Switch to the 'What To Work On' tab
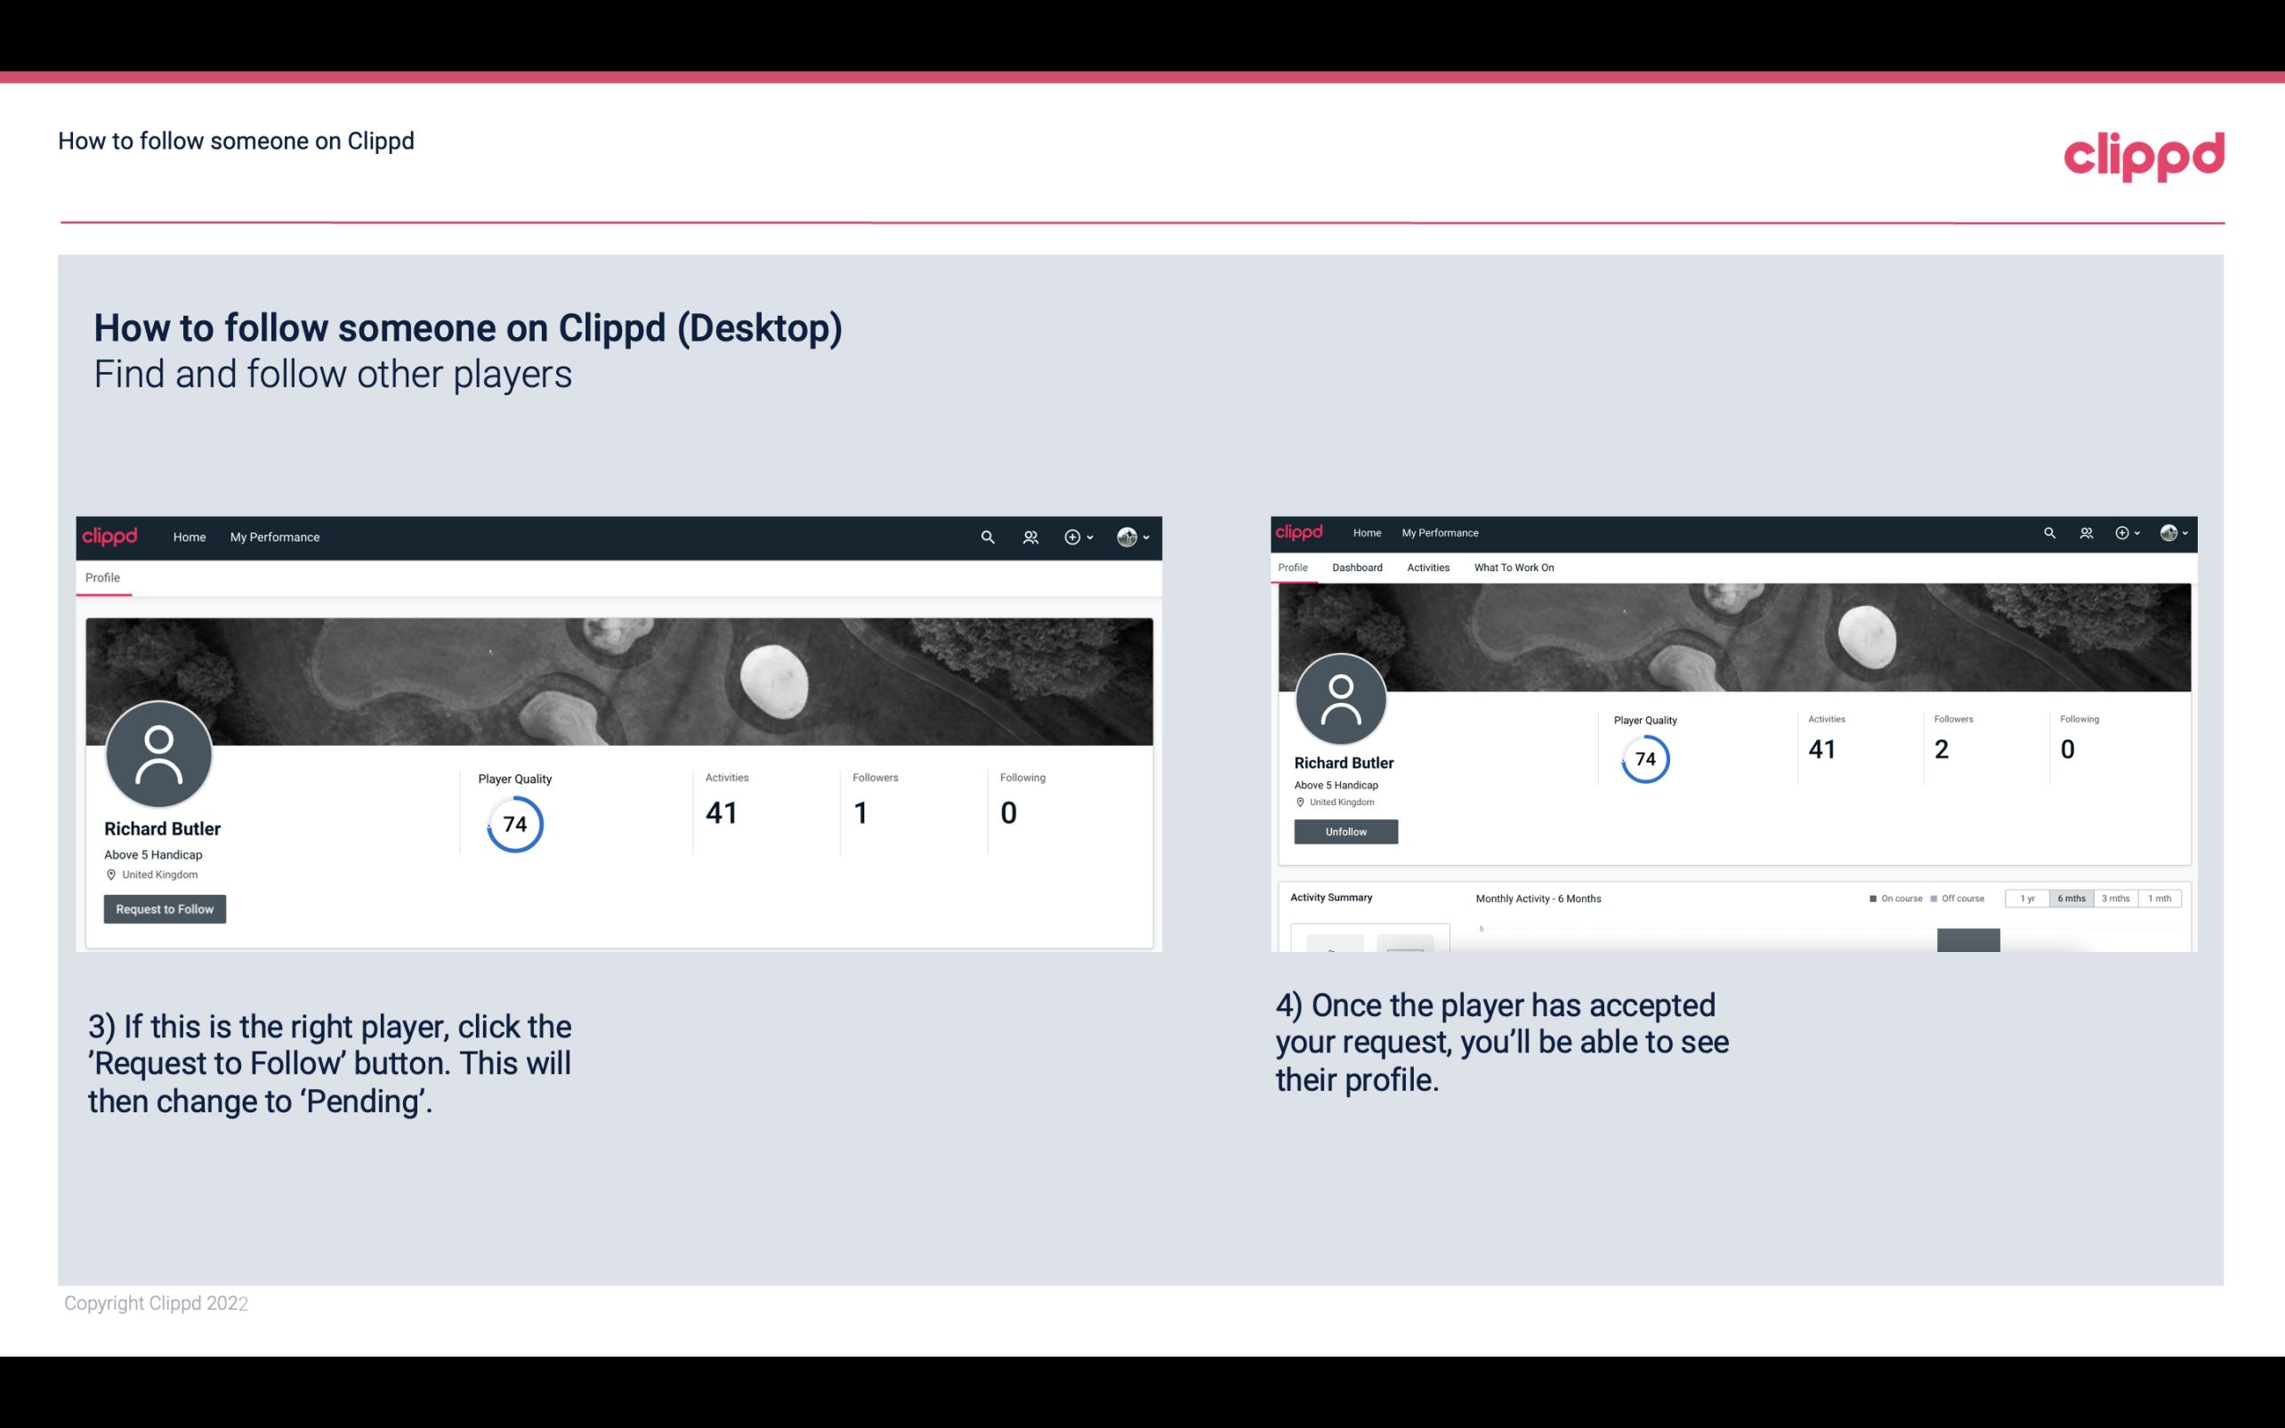 [x=1512, y=568]
